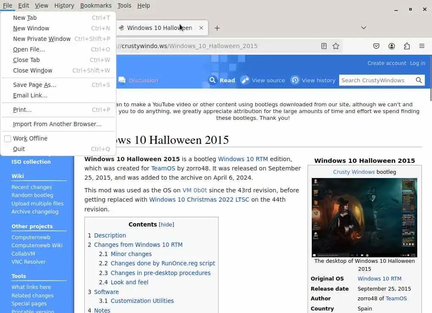Viewport: 432px width, 313px height.
Task: Select New Private Window menu entry
Action: coord(58,39)
